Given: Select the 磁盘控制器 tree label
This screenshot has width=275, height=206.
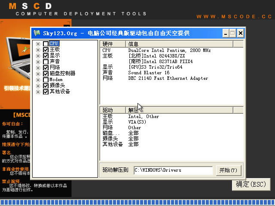Looking at the screenshot, I should pos(62,73).
